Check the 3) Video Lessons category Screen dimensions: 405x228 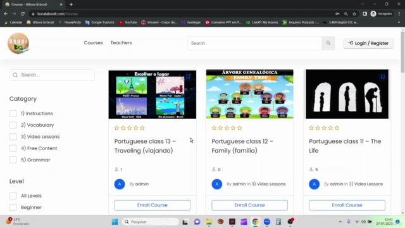pos(13,137)
